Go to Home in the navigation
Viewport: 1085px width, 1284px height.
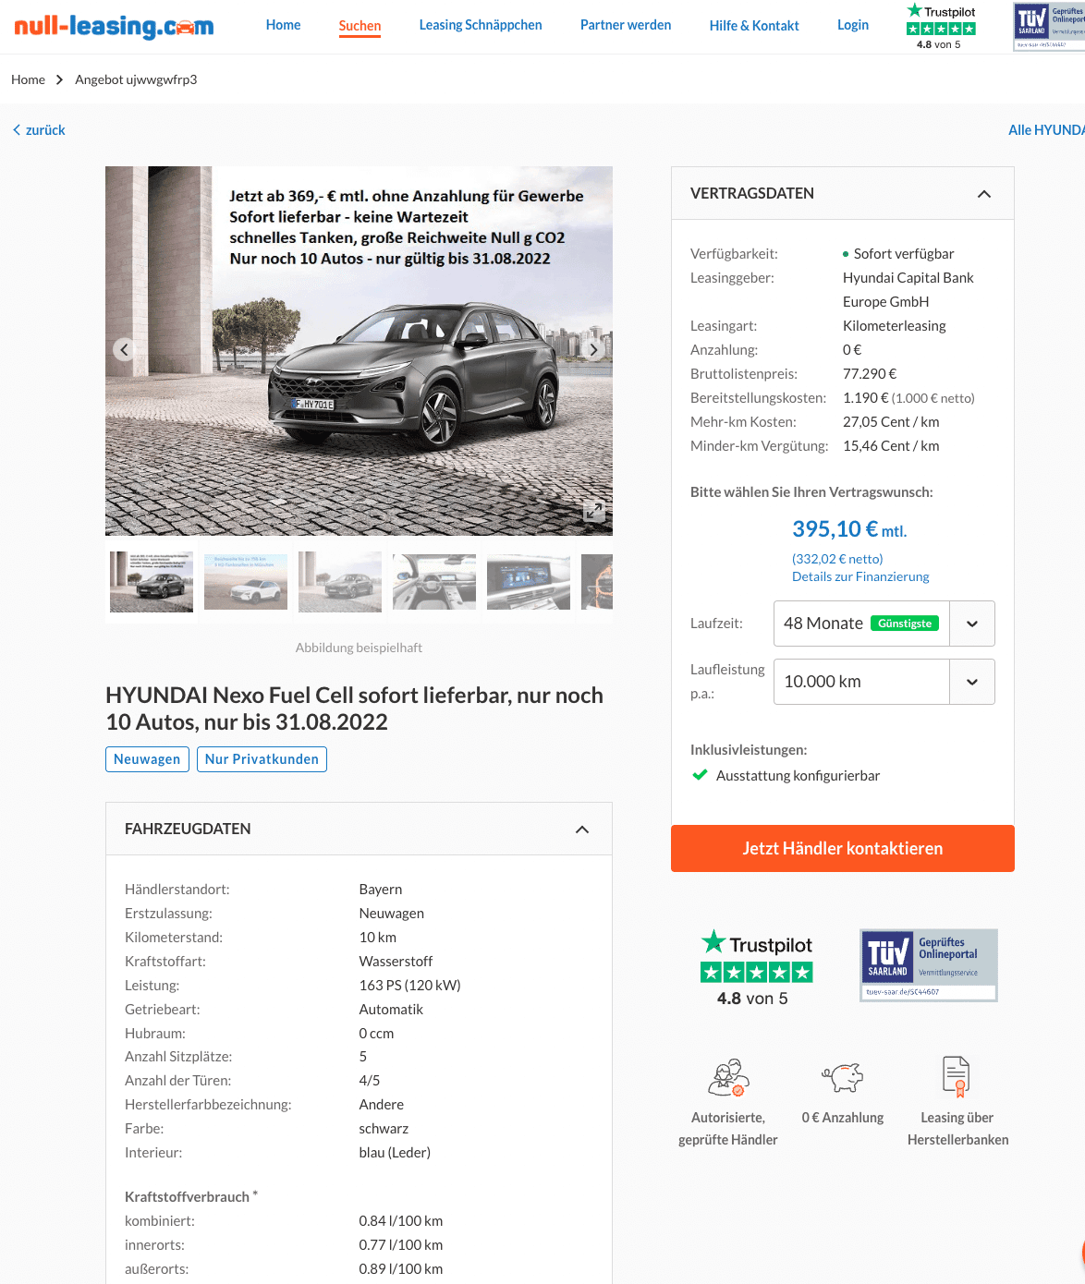(283, 25)
